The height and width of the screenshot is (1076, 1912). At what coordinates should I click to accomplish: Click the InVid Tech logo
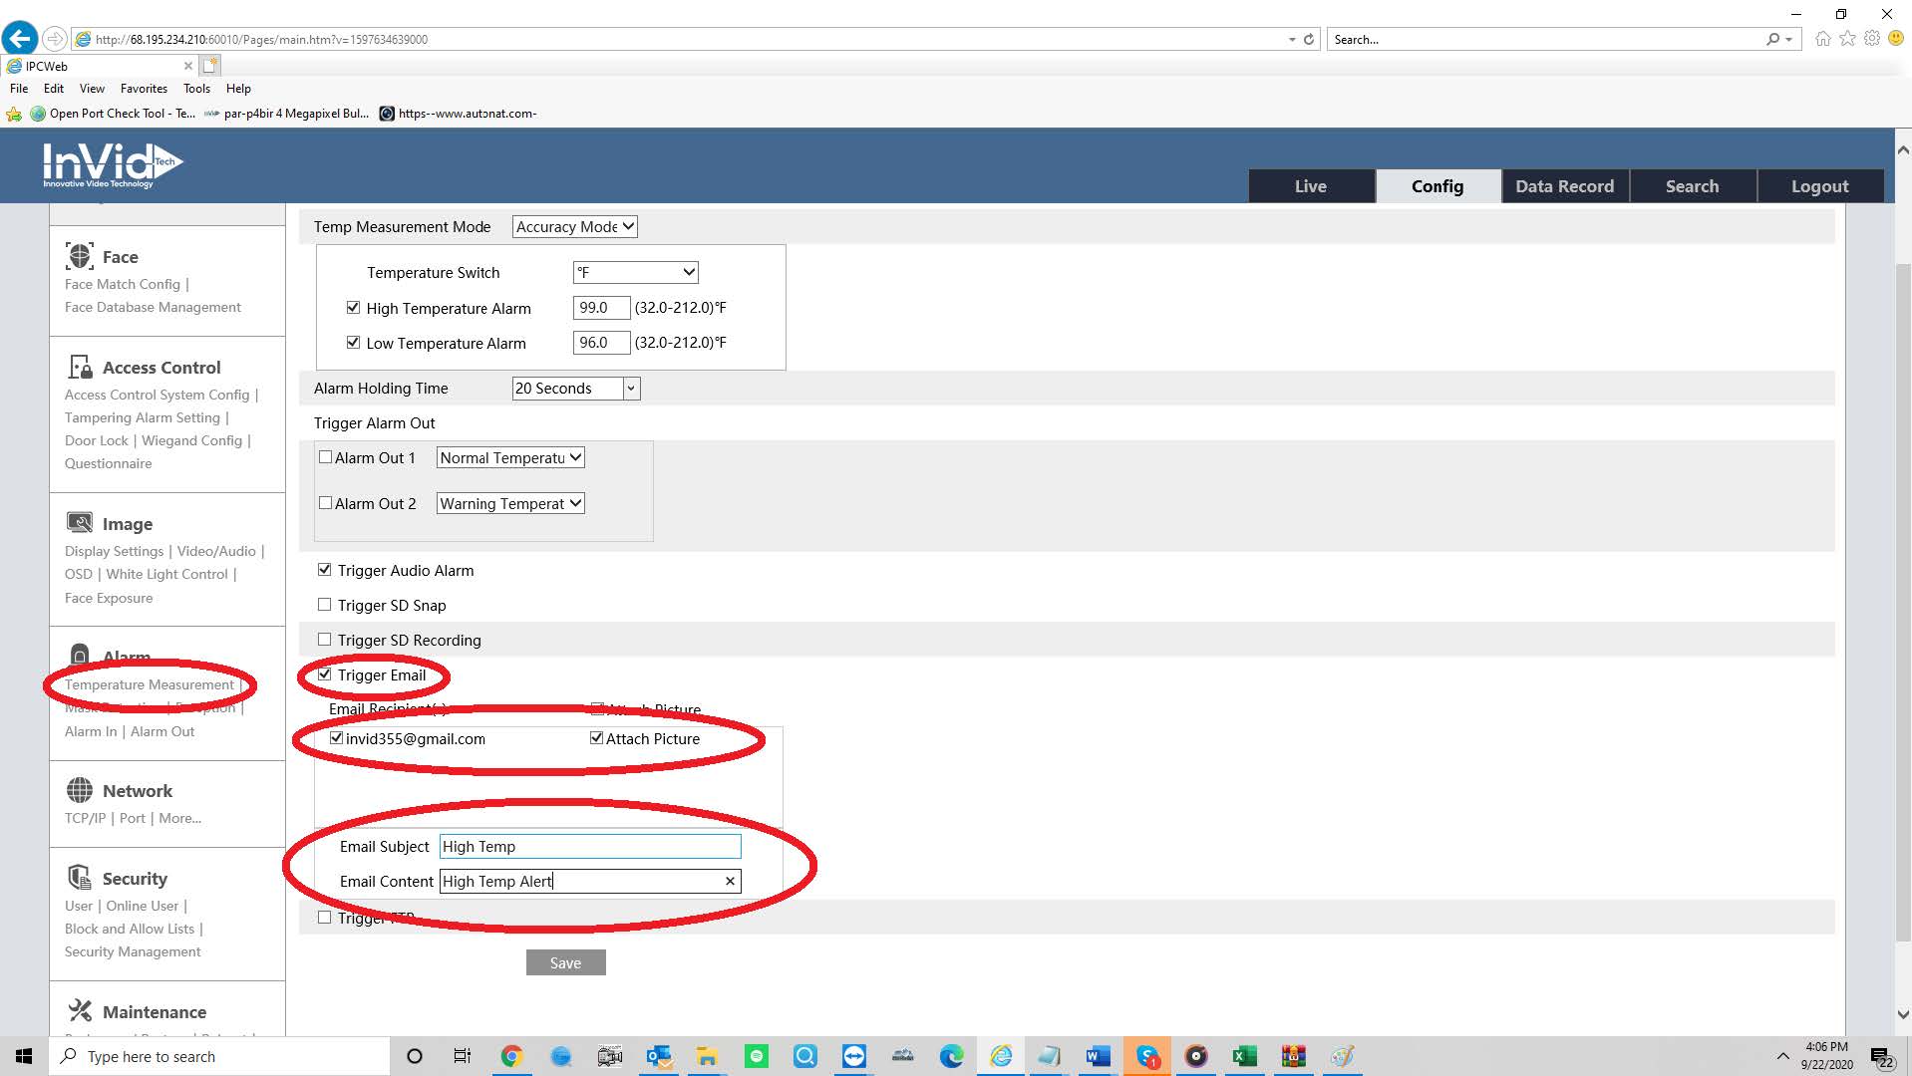tap(112, 164)
